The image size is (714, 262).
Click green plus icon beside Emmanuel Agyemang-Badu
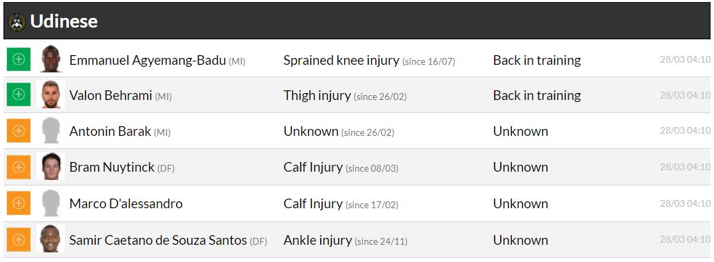(18, 59)
